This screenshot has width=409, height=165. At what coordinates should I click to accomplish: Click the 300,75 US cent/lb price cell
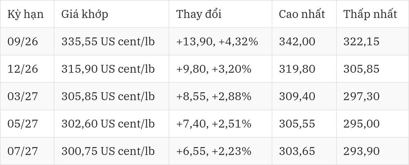pyautogui.click(x=111, y=151)
